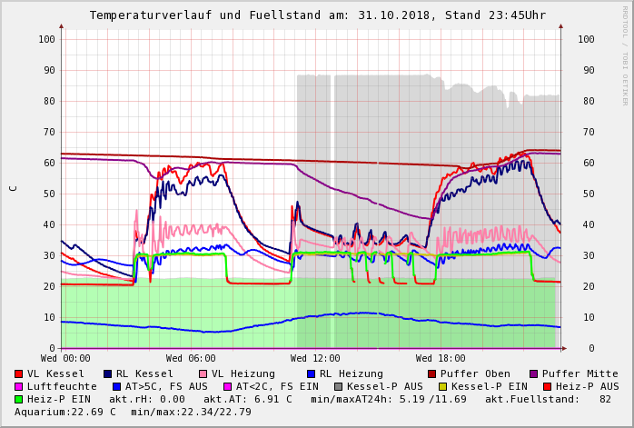Click the dark blue RL Kessel legend swatch
This screenshot has height=428, width=634.
(107, 374)
